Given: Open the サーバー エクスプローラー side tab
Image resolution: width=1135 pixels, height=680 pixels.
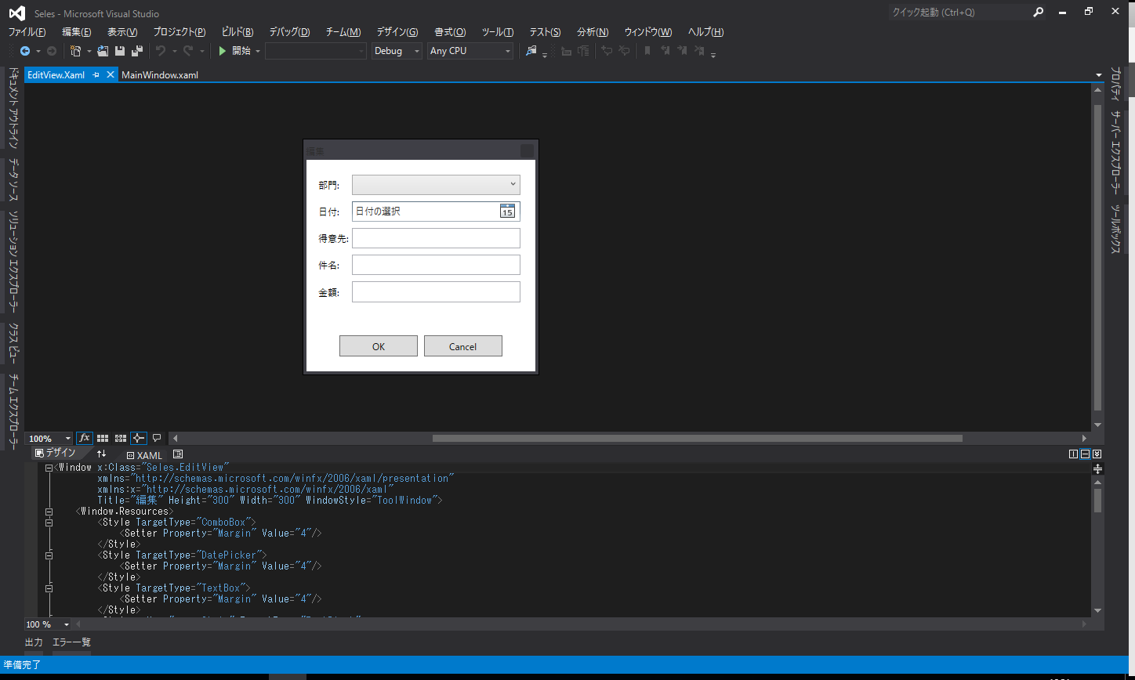Looking at the screenshot, I should pos(1115,153).
